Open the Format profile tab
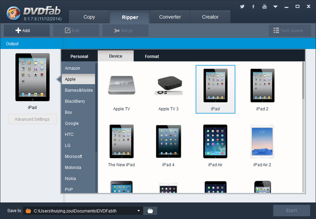Viewport: 316px width, 219px height. (x=152, y=56)
